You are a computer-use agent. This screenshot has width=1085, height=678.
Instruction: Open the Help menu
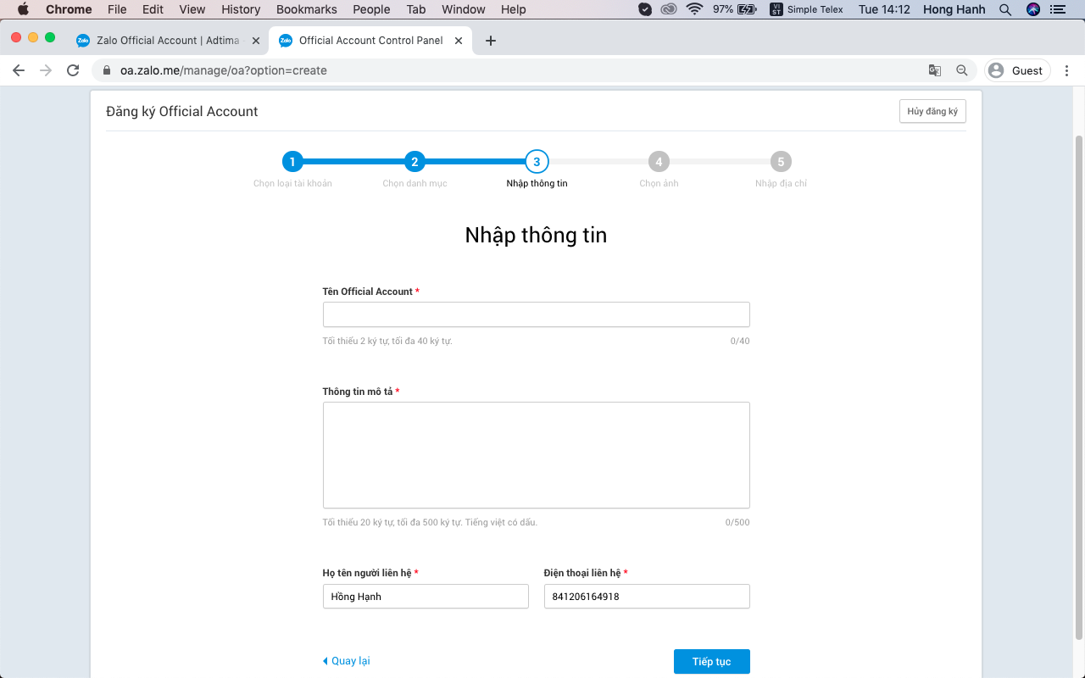514,9
